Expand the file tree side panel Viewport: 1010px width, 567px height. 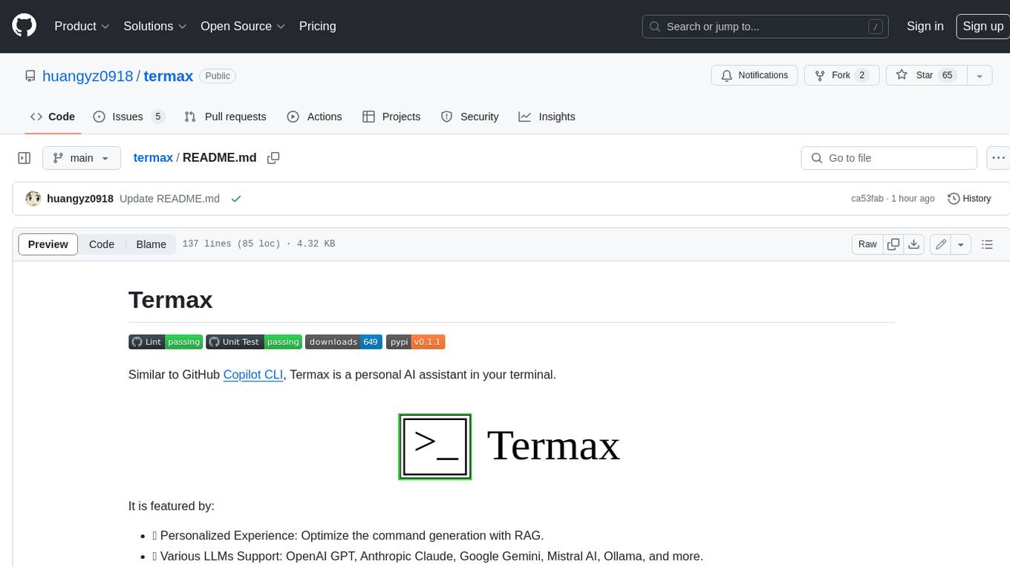25,158
